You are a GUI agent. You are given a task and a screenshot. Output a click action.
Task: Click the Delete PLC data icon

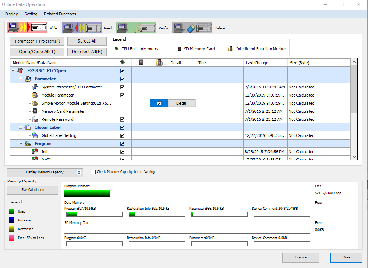point(192,28)
